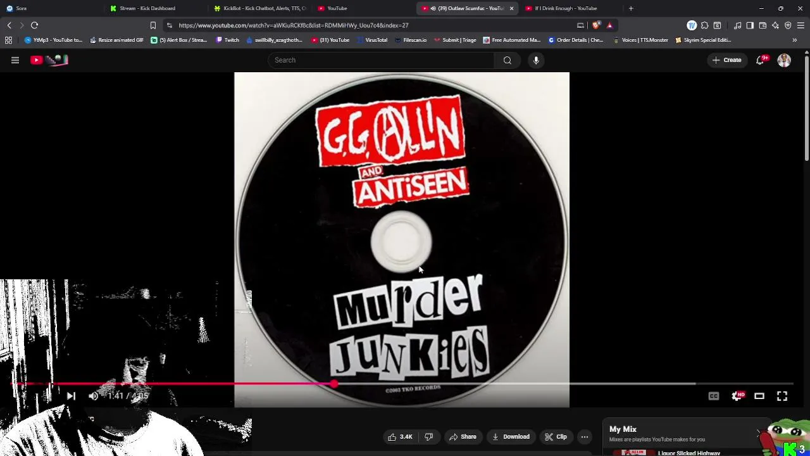This screenshot has width=810, height=456.
Task: Like the video with 3.4K thumbs up
Action: click(x=400, y=436)
